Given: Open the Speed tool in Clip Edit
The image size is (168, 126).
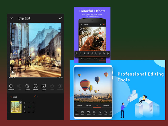Looking at the screenshot, I should [52, 87].
